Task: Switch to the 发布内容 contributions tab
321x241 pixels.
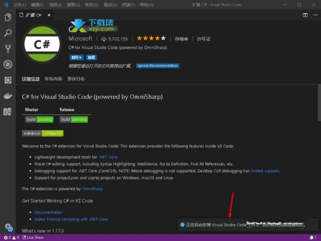Action: click(53, 79)
